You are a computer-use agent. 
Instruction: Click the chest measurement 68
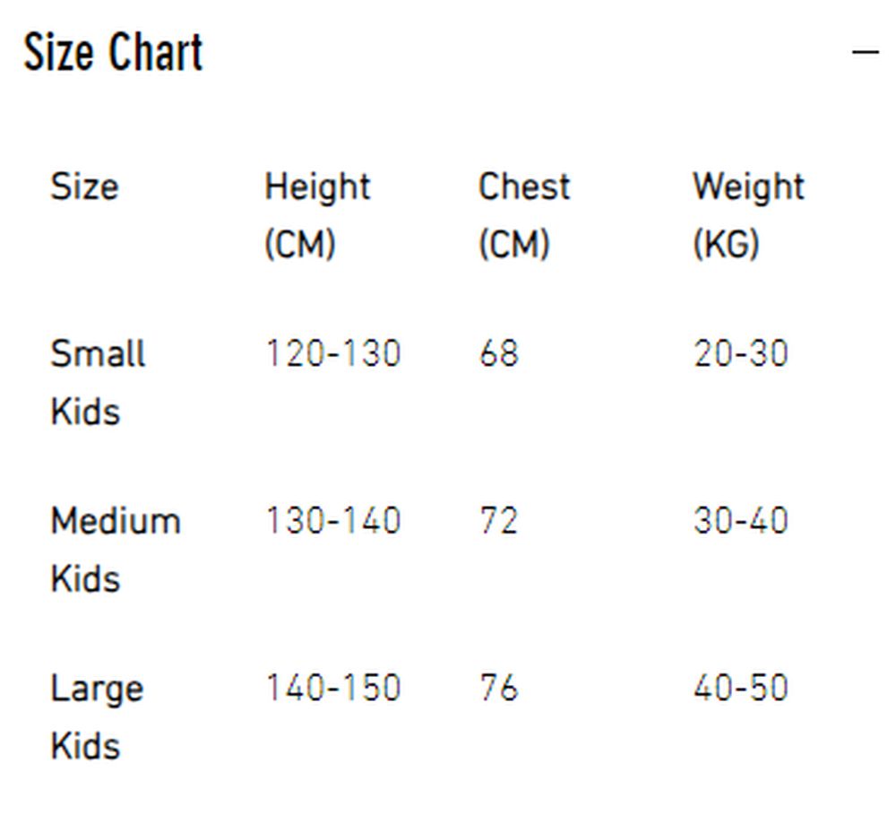(x=498, y=354)
